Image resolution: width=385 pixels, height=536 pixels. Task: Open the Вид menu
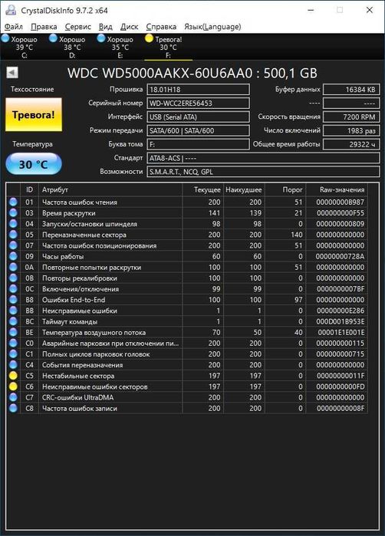coord(105,27)
